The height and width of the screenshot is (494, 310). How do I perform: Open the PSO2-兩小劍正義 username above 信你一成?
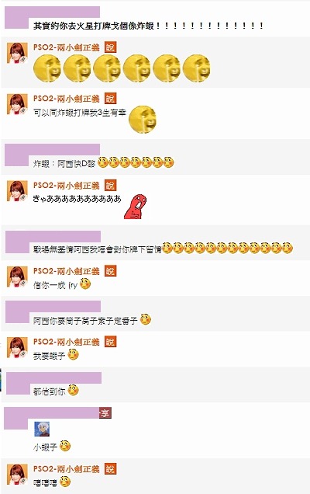tap(67, 271)
